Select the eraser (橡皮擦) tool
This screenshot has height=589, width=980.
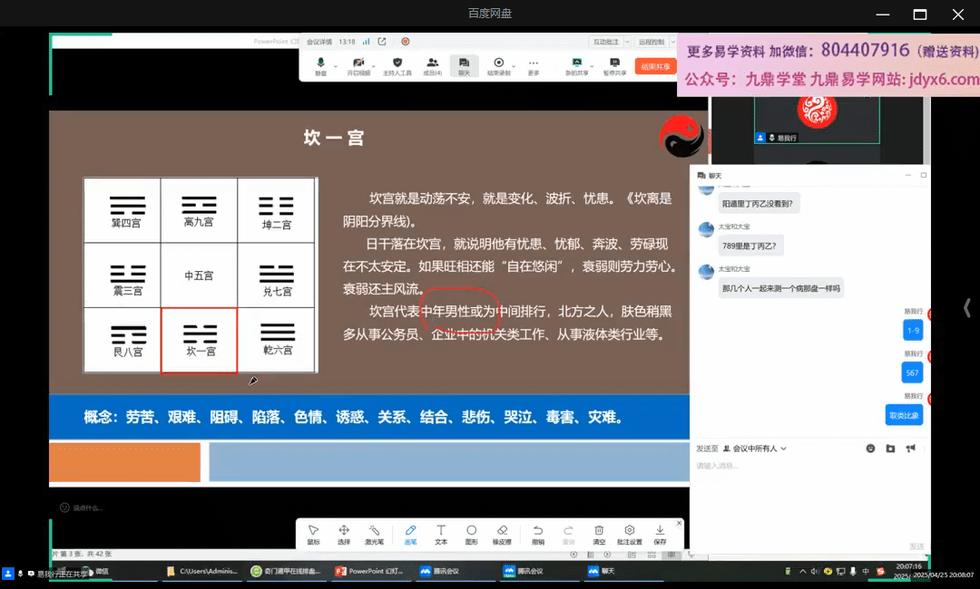[x=502, y=534]
